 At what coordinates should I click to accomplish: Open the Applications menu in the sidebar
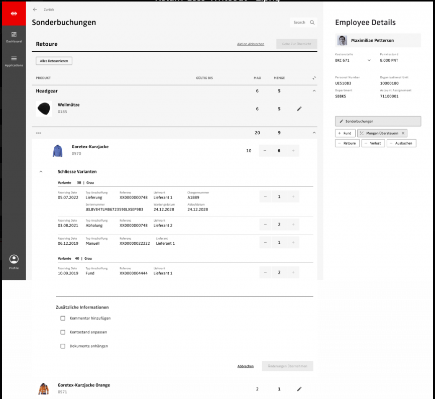coord(14,61)
